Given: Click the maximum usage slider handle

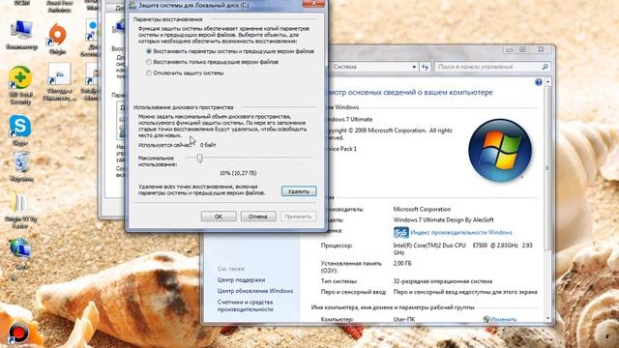Looking at the screenshot, I should (200, 158).
